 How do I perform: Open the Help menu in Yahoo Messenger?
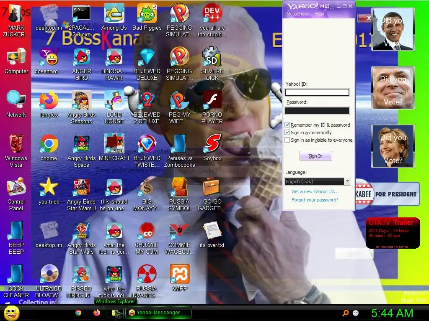point(319,14)
